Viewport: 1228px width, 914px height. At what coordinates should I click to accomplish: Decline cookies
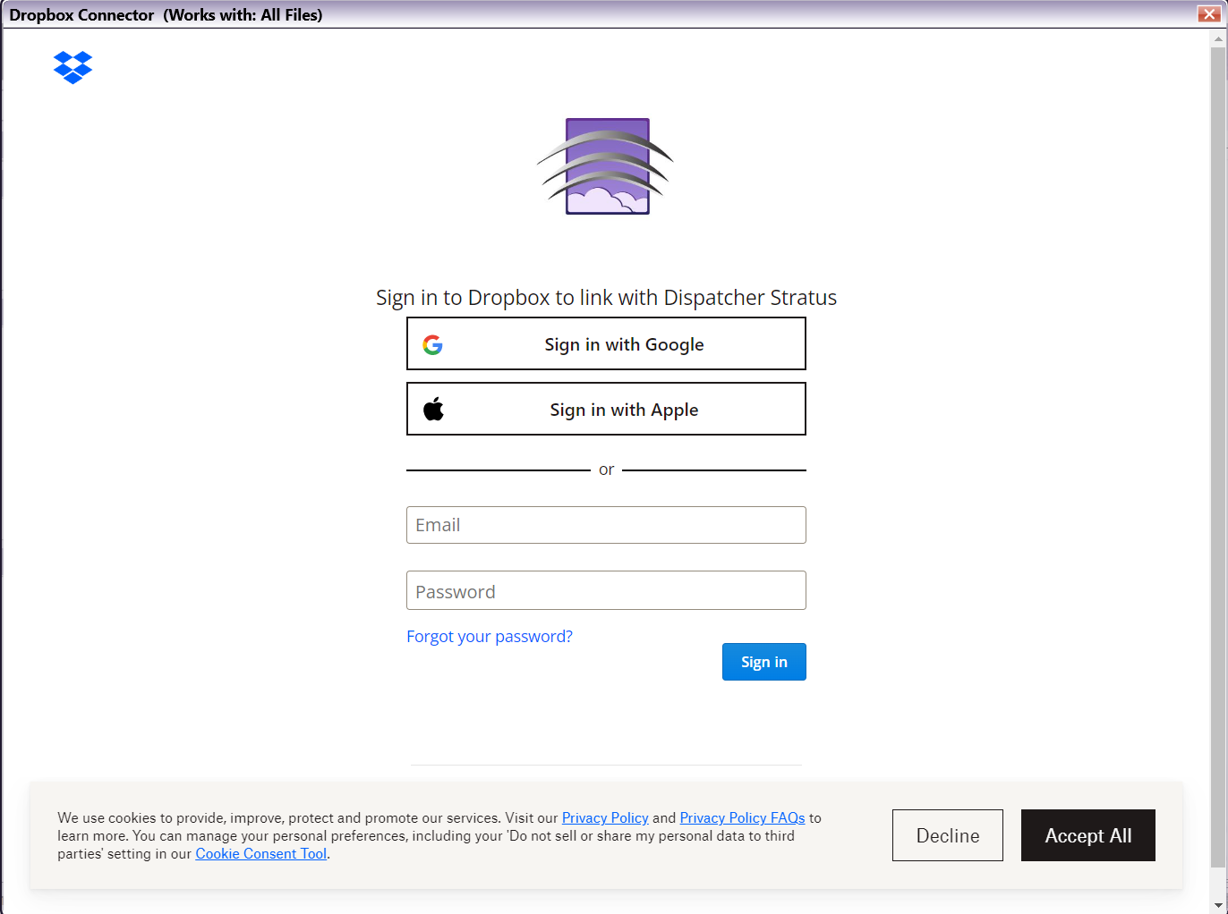948,835
